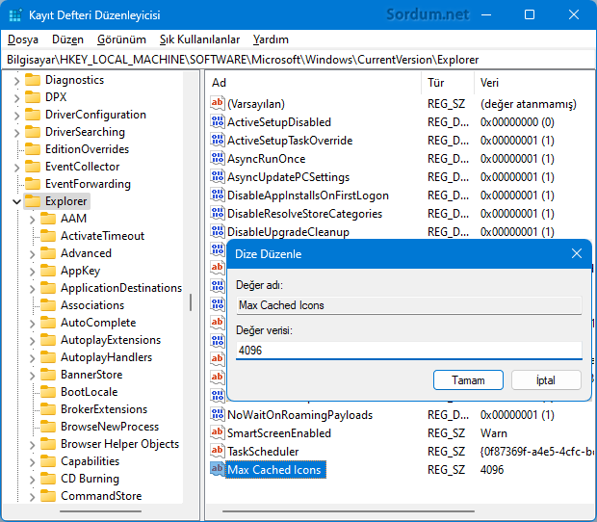Click the SmartScreenEnabled string icon

coord(218,432)
